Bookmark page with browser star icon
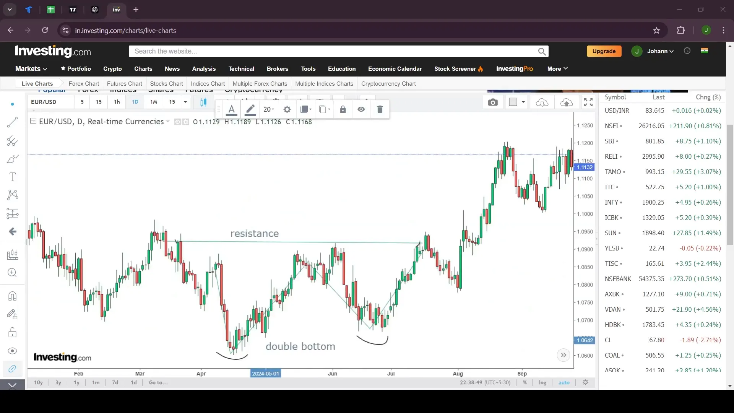 pos(656,31)
